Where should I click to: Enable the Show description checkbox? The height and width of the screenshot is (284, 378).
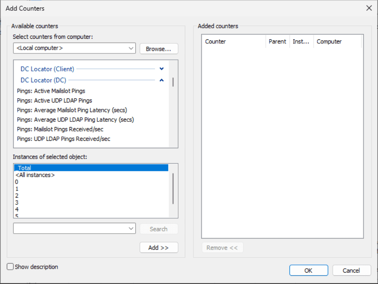point(10,267)
